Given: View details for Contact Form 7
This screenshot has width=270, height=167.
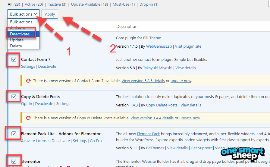Looking at the screenshot, I should tap(186, 68).
